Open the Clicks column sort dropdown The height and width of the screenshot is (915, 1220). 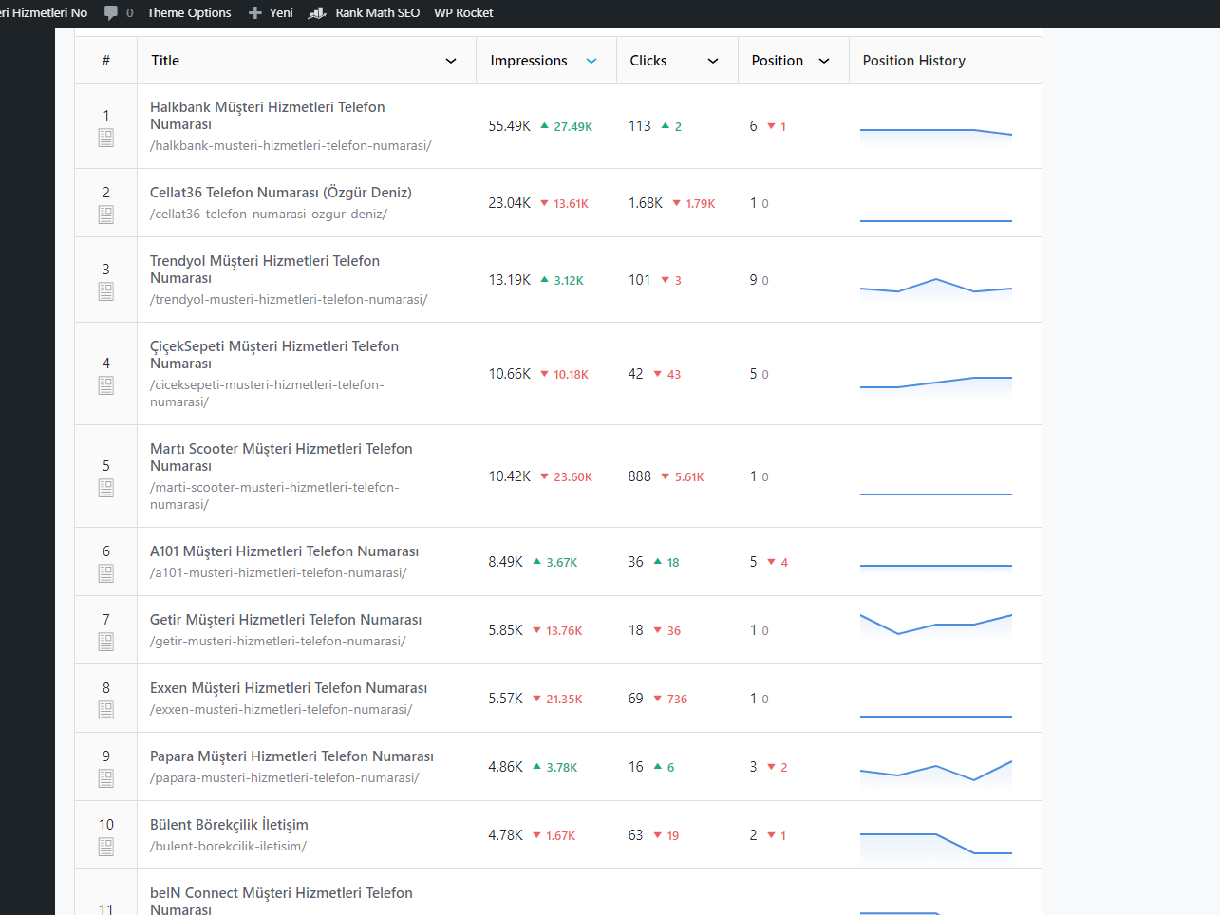coord(713,61)
